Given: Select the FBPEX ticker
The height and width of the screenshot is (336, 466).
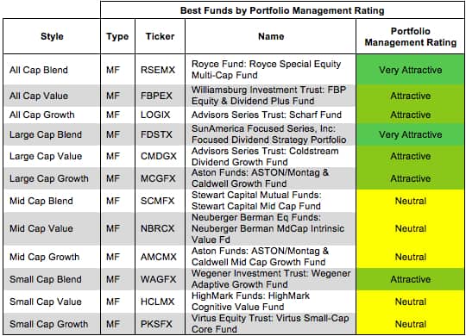Looking at the screenshot, I should pyautogui.click(x=156, y=96).
